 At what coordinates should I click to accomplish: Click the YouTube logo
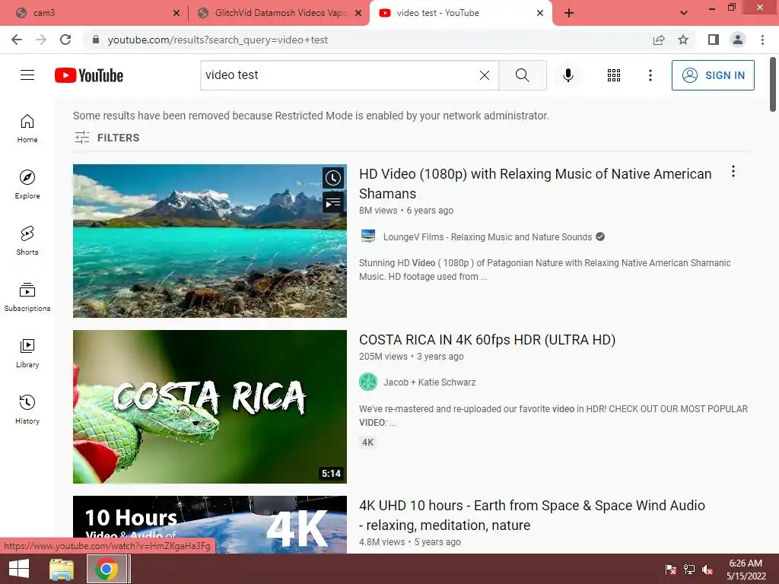[x=89, y=75]
